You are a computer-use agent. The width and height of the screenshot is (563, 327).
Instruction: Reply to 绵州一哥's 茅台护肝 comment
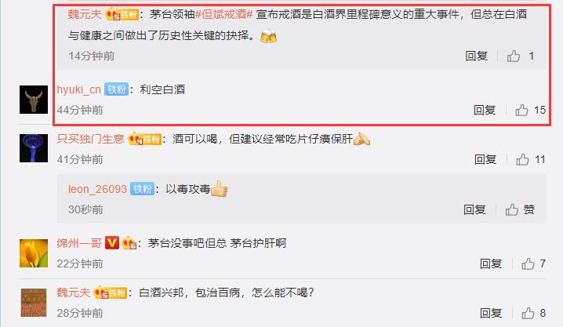pos(491,263)
